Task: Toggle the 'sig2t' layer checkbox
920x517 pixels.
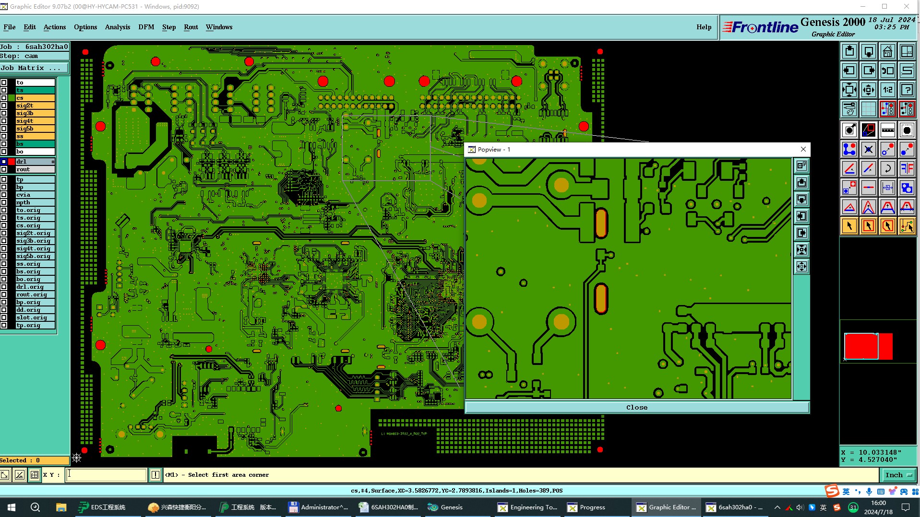Action: (x=4, y=106)
